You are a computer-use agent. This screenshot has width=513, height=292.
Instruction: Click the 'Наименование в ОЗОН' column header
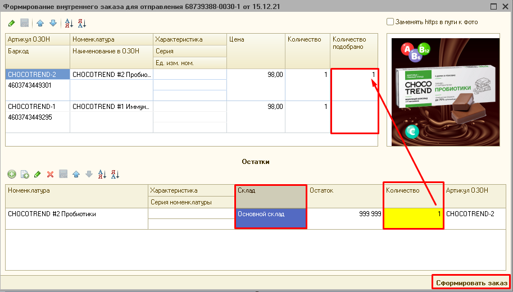click(112, 57)
